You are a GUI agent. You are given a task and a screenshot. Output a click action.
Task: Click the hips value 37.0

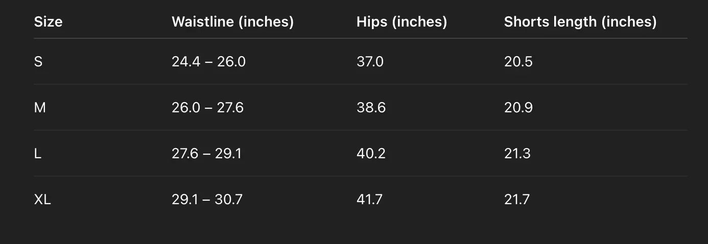[370, 62]
